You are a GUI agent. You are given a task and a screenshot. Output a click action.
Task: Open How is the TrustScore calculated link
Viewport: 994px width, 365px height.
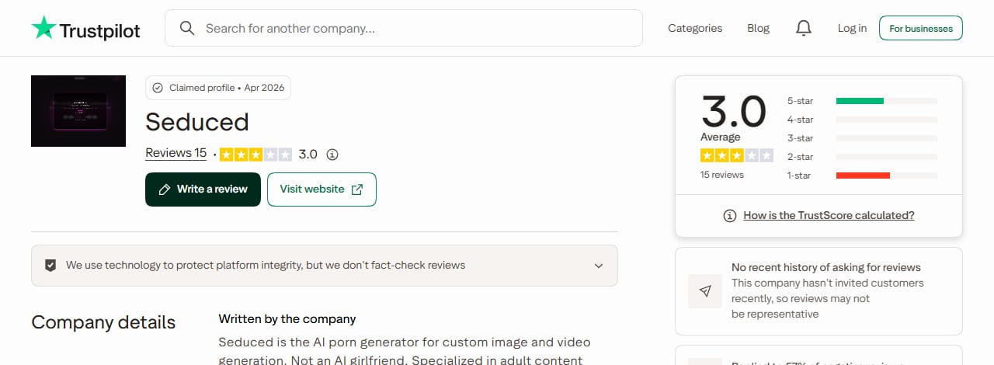(x=829, y=216)
